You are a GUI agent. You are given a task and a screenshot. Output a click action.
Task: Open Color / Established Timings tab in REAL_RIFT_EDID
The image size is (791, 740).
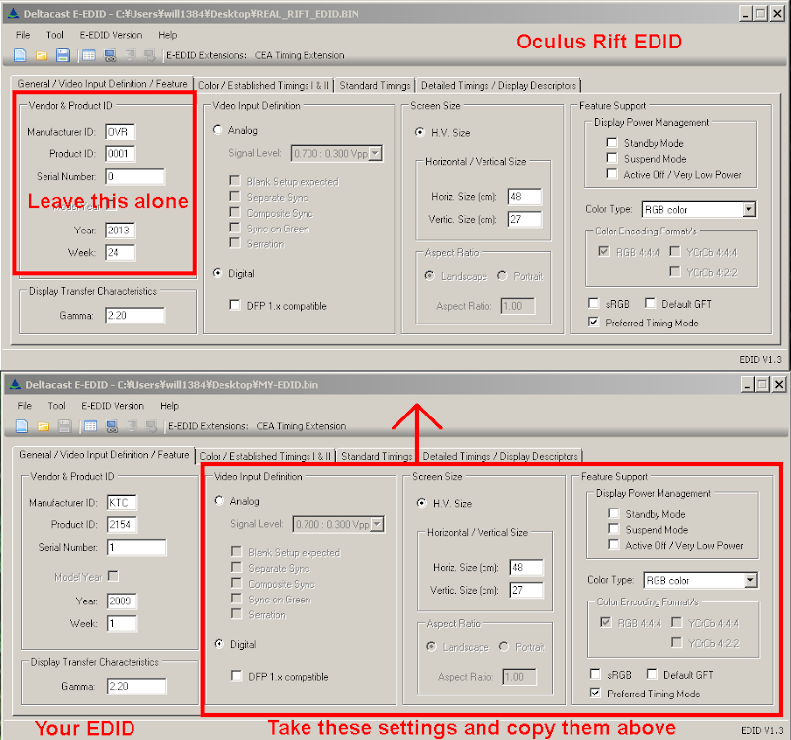(263, 86)
